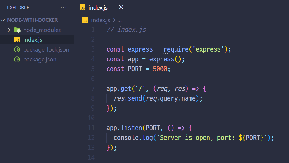Screen dimensions: 289x163
Task: Click the JS icon in the breadcrumb
Action: coord(85,20)
